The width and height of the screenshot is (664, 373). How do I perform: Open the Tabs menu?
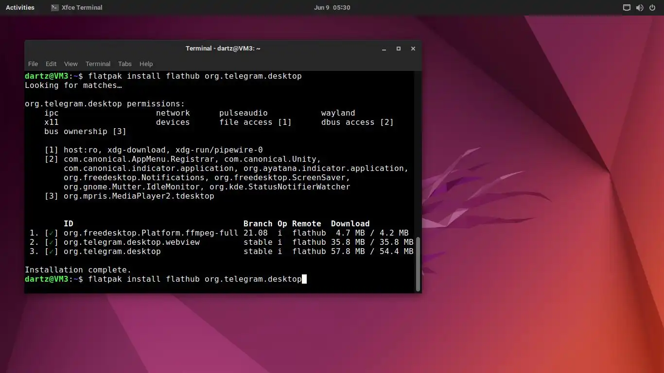125,64
